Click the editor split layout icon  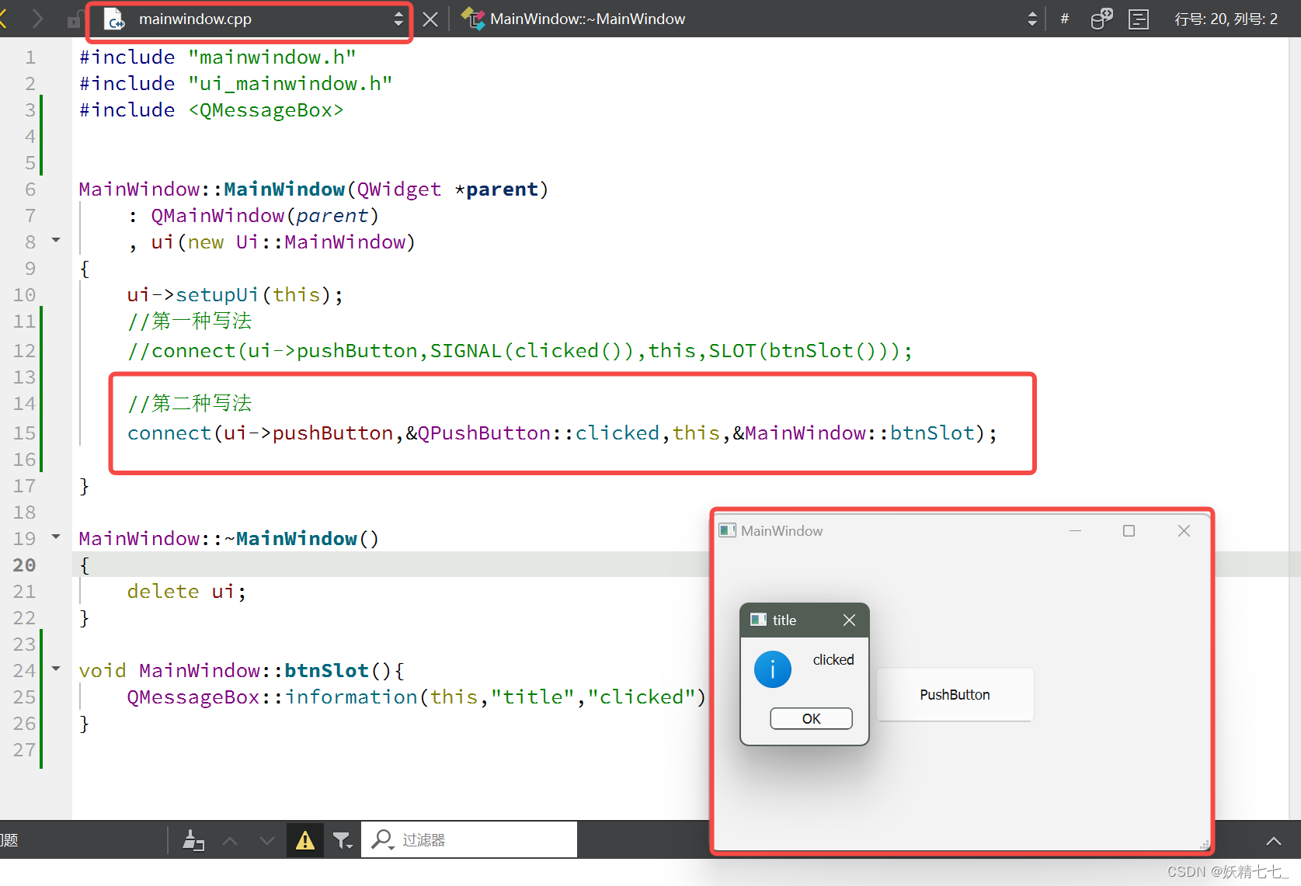point(1139,19)
